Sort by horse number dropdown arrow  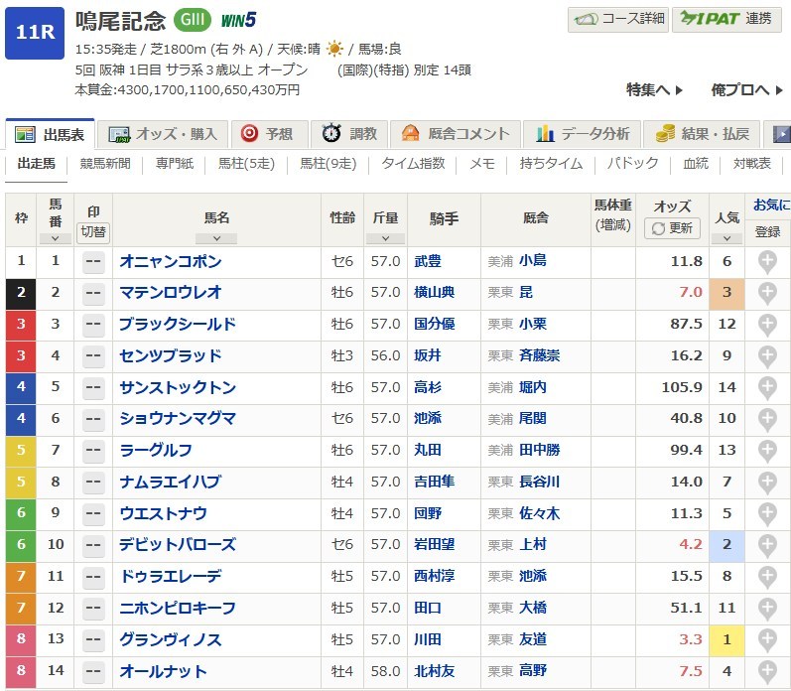pyautogui.click(x=56, y=238)
